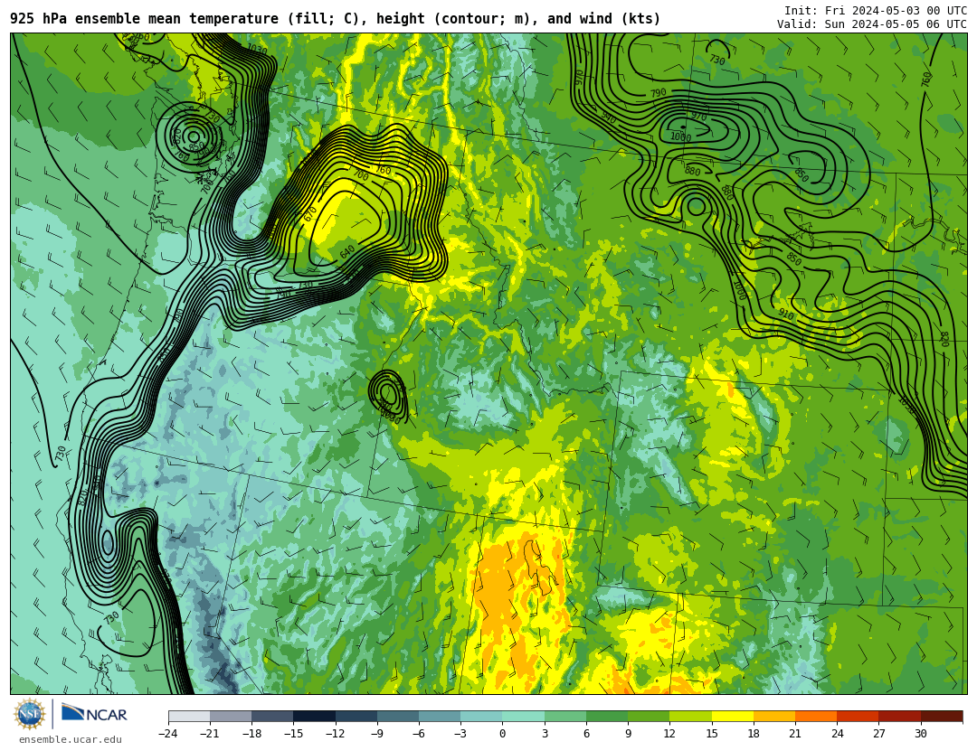
Task: Pick the yellow swatch between 15 and 18
Action: 732,716
